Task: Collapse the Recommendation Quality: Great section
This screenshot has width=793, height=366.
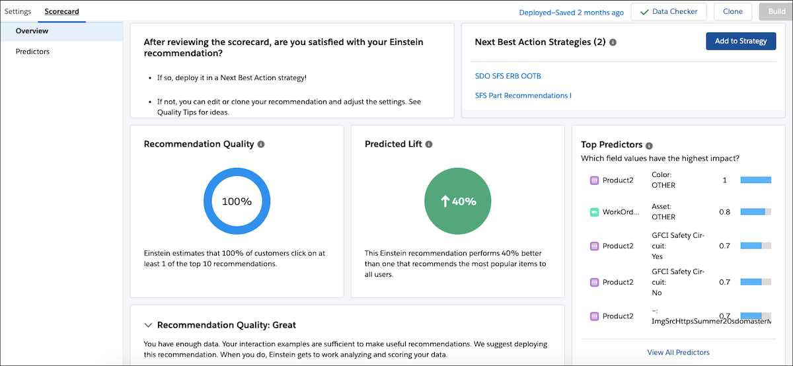Action: tap(148, 325)
